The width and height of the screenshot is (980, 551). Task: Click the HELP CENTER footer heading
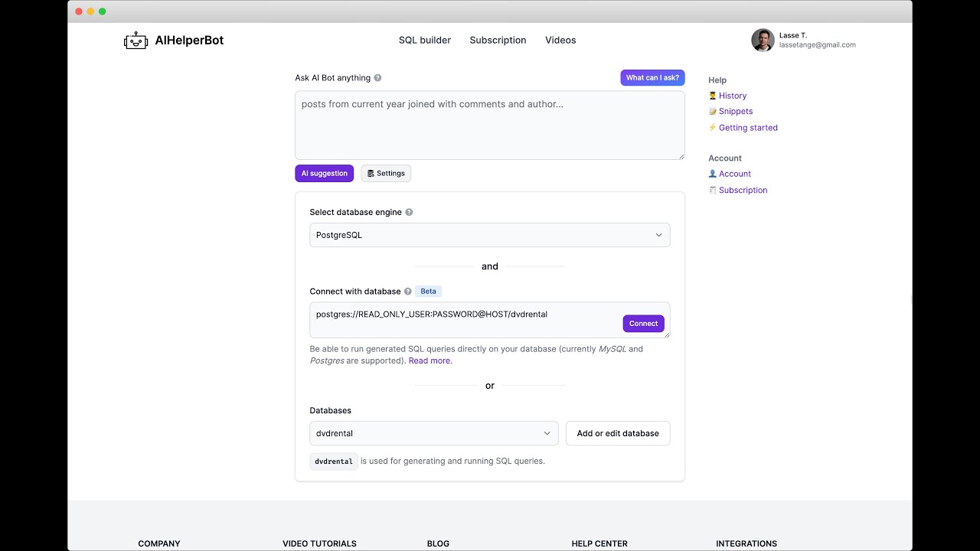click(599, 544)
